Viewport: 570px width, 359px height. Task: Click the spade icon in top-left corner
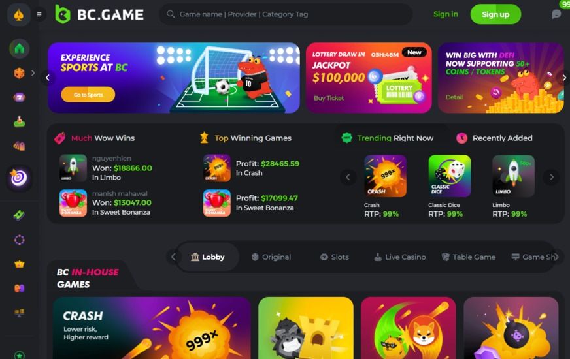[x=18, y=15]
